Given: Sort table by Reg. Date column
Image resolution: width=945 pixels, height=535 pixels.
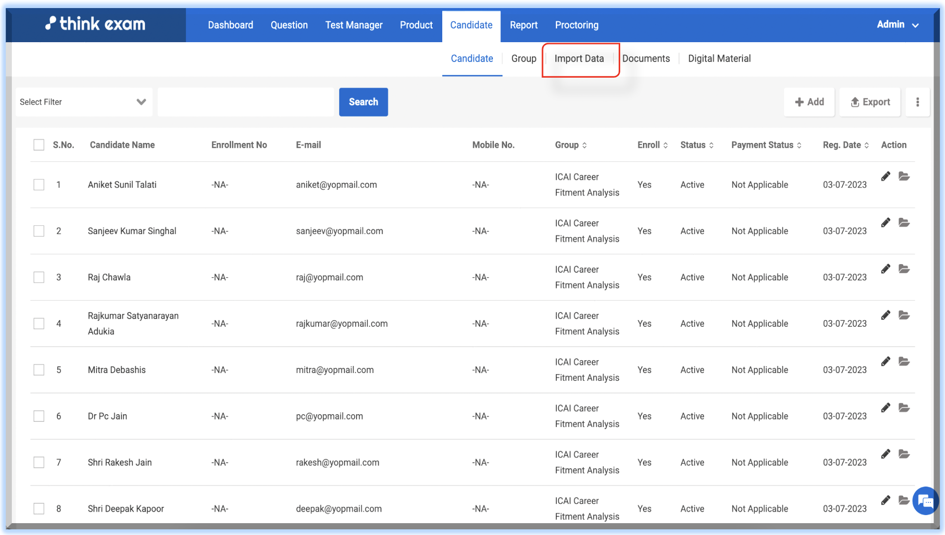Looking at the screenshot, I should [846, 145].
